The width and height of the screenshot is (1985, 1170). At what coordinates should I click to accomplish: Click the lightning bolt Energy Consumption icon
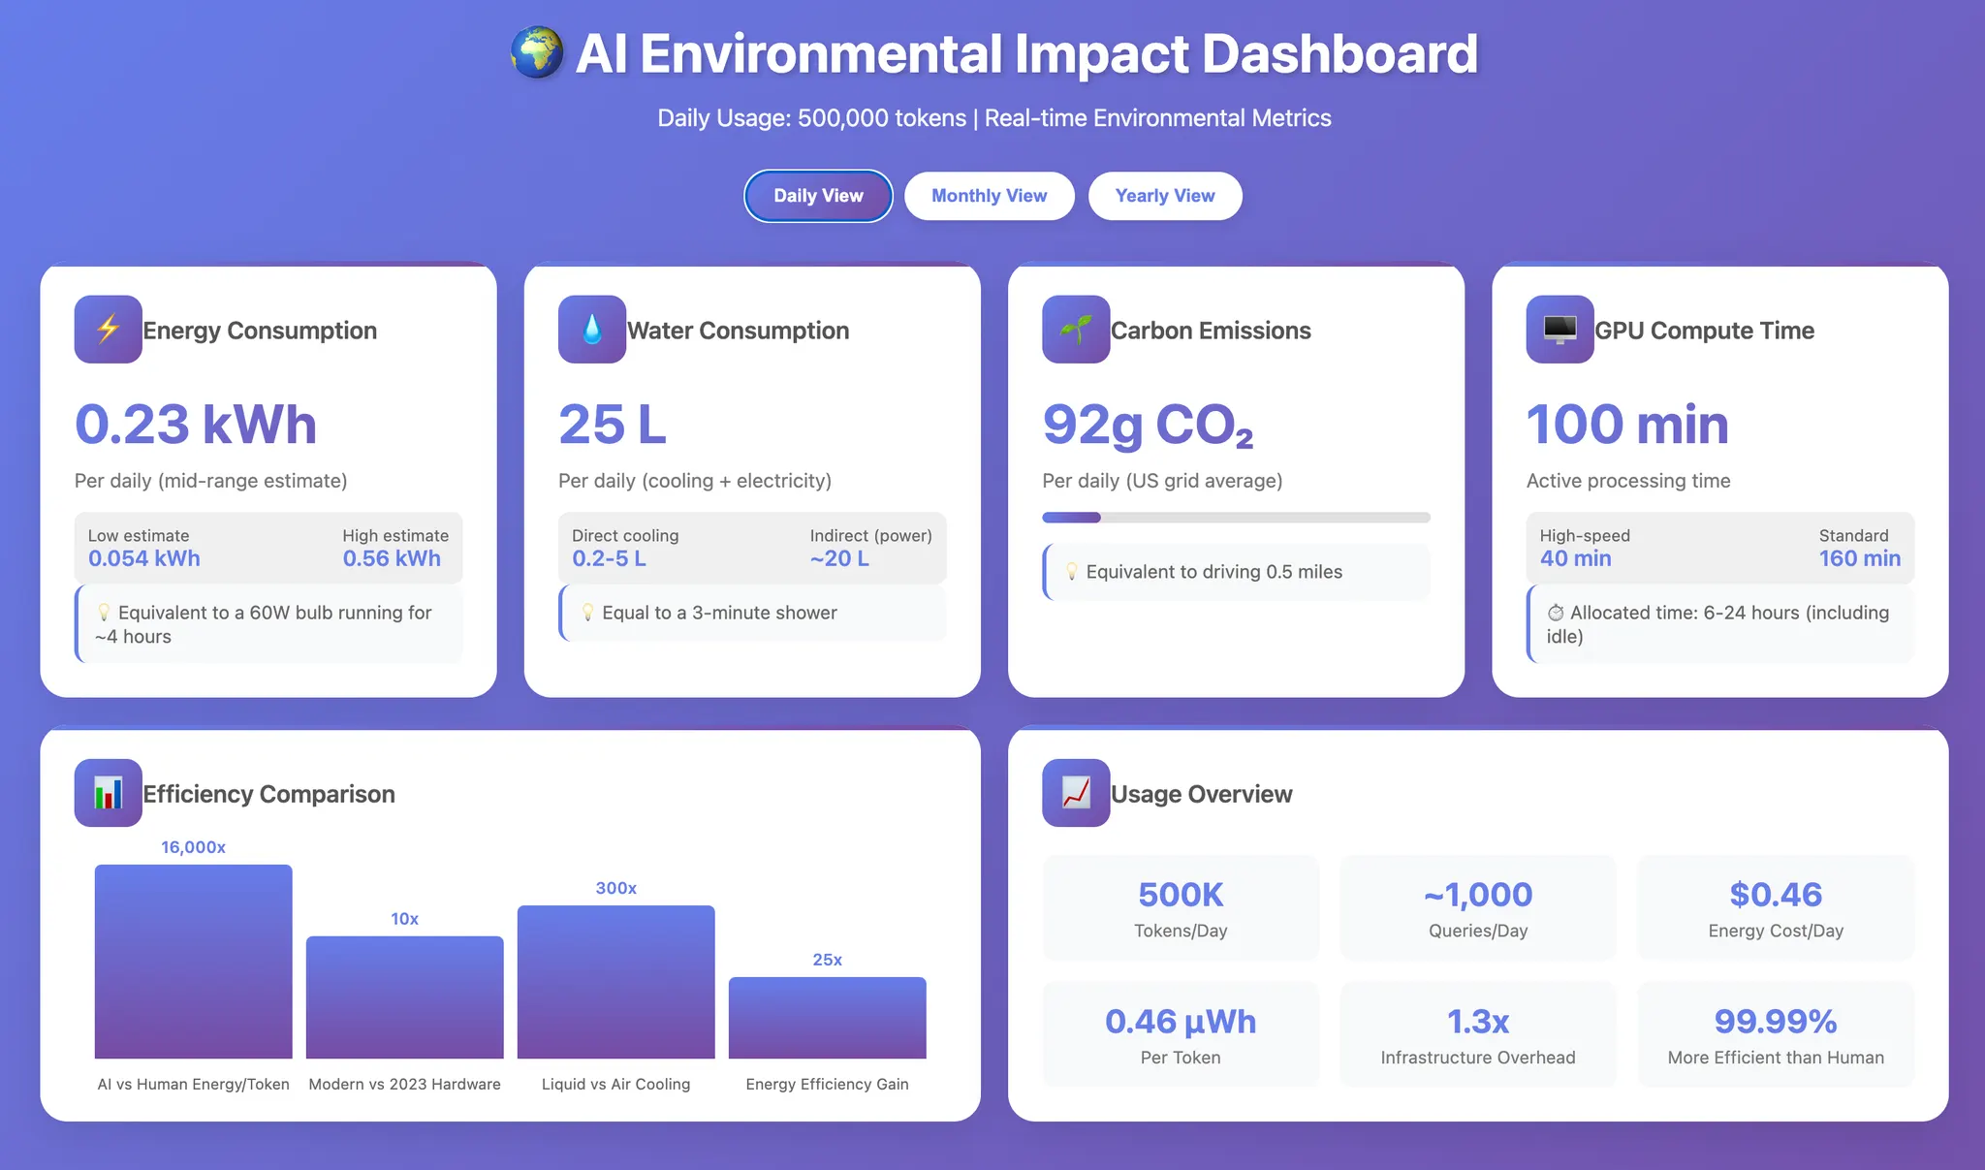point(109,330)
